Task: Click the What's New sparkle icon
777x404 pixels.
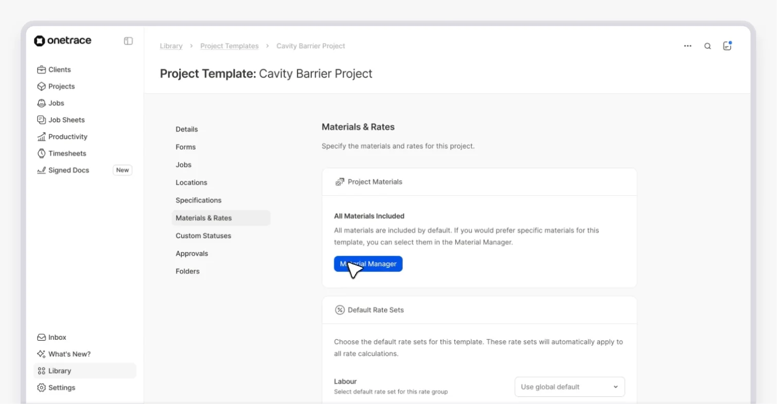Action: tap(42, 354)
